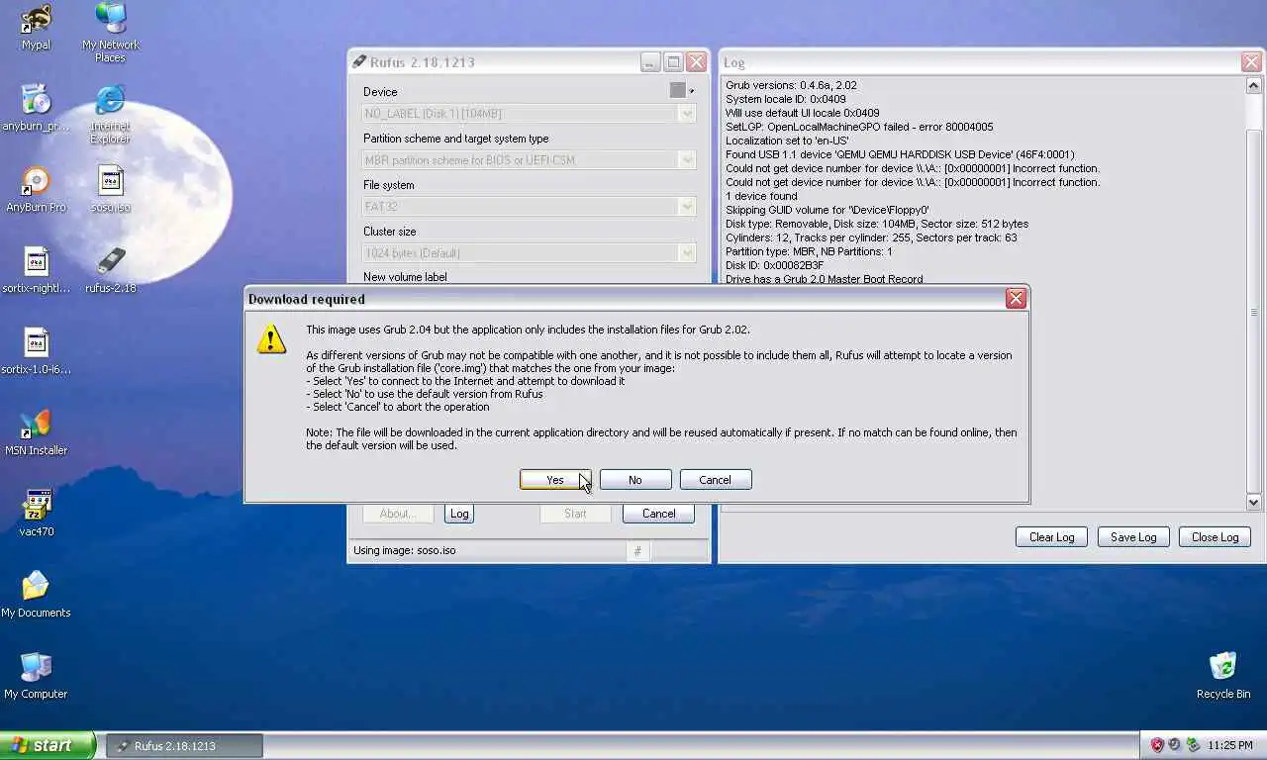Click log line 'Grub versions: 0.4.6a, 2.02'
This screenshot has height=760, width=1267.
[x=791, y=85]
